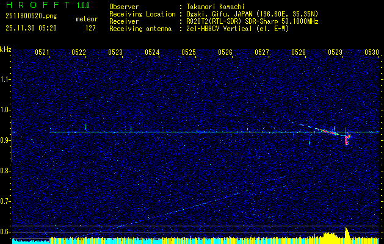The width and height of the screenshot is (384, 244).
Task: Click the gray frequency range bar on left axis
Action: (x=12, y=141)
